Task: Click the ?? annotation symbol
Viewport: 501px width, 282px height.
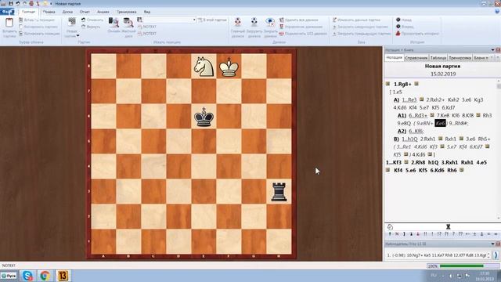Action: (460, 234)
